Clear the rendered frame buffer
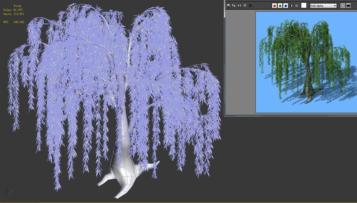Viewport: 357px width, 203px height. (250, 6)
